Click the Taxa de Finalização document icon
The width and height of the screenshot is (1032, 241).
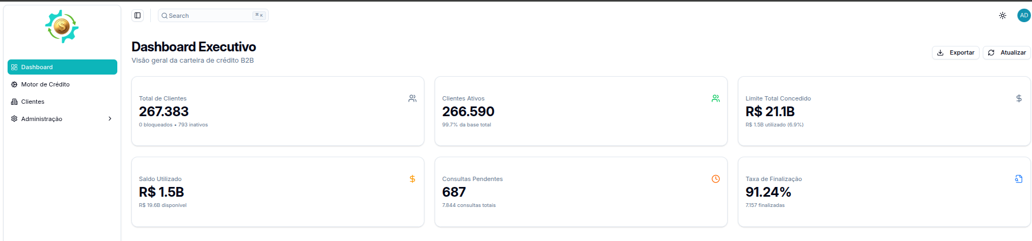coord(1019,179)
